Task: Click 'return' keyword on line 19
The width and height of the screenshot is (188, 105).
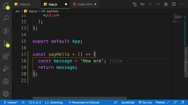Action: pyautogui.click(x=46, y=67)
